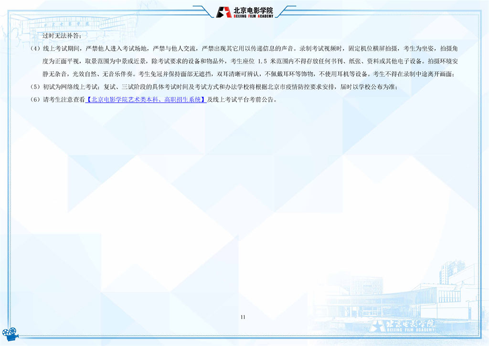Viewport: 489px width, 346px height.
Task: Click the BEIJING FILM ACADEMY header subtitle
Action: click(x=253, y=16)
